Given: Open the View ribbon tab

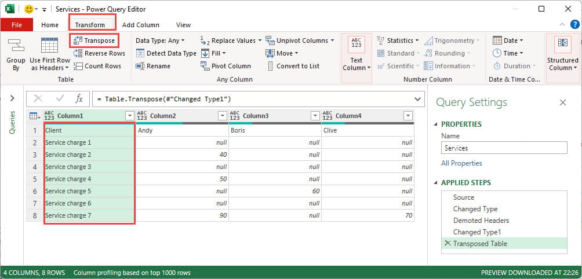Looking at the screenshot, I should 183,25.
